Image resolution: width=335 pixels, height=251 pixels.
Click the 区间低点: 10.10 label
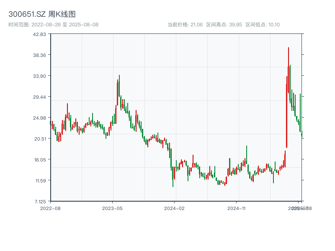pyautogui.click(x=263, y=25)
